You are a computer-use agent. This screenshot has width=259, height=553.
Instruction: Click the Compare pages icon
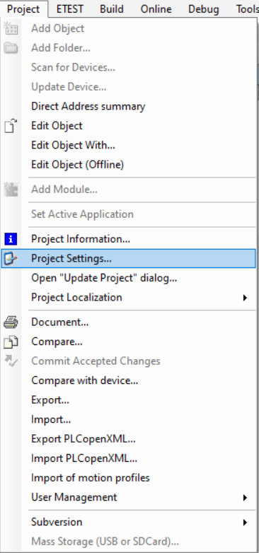[11, 342]
